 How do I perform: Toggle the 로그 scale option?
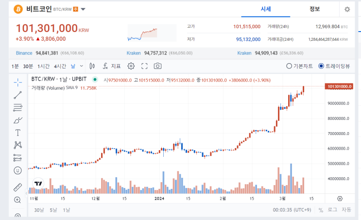(332, 210)
